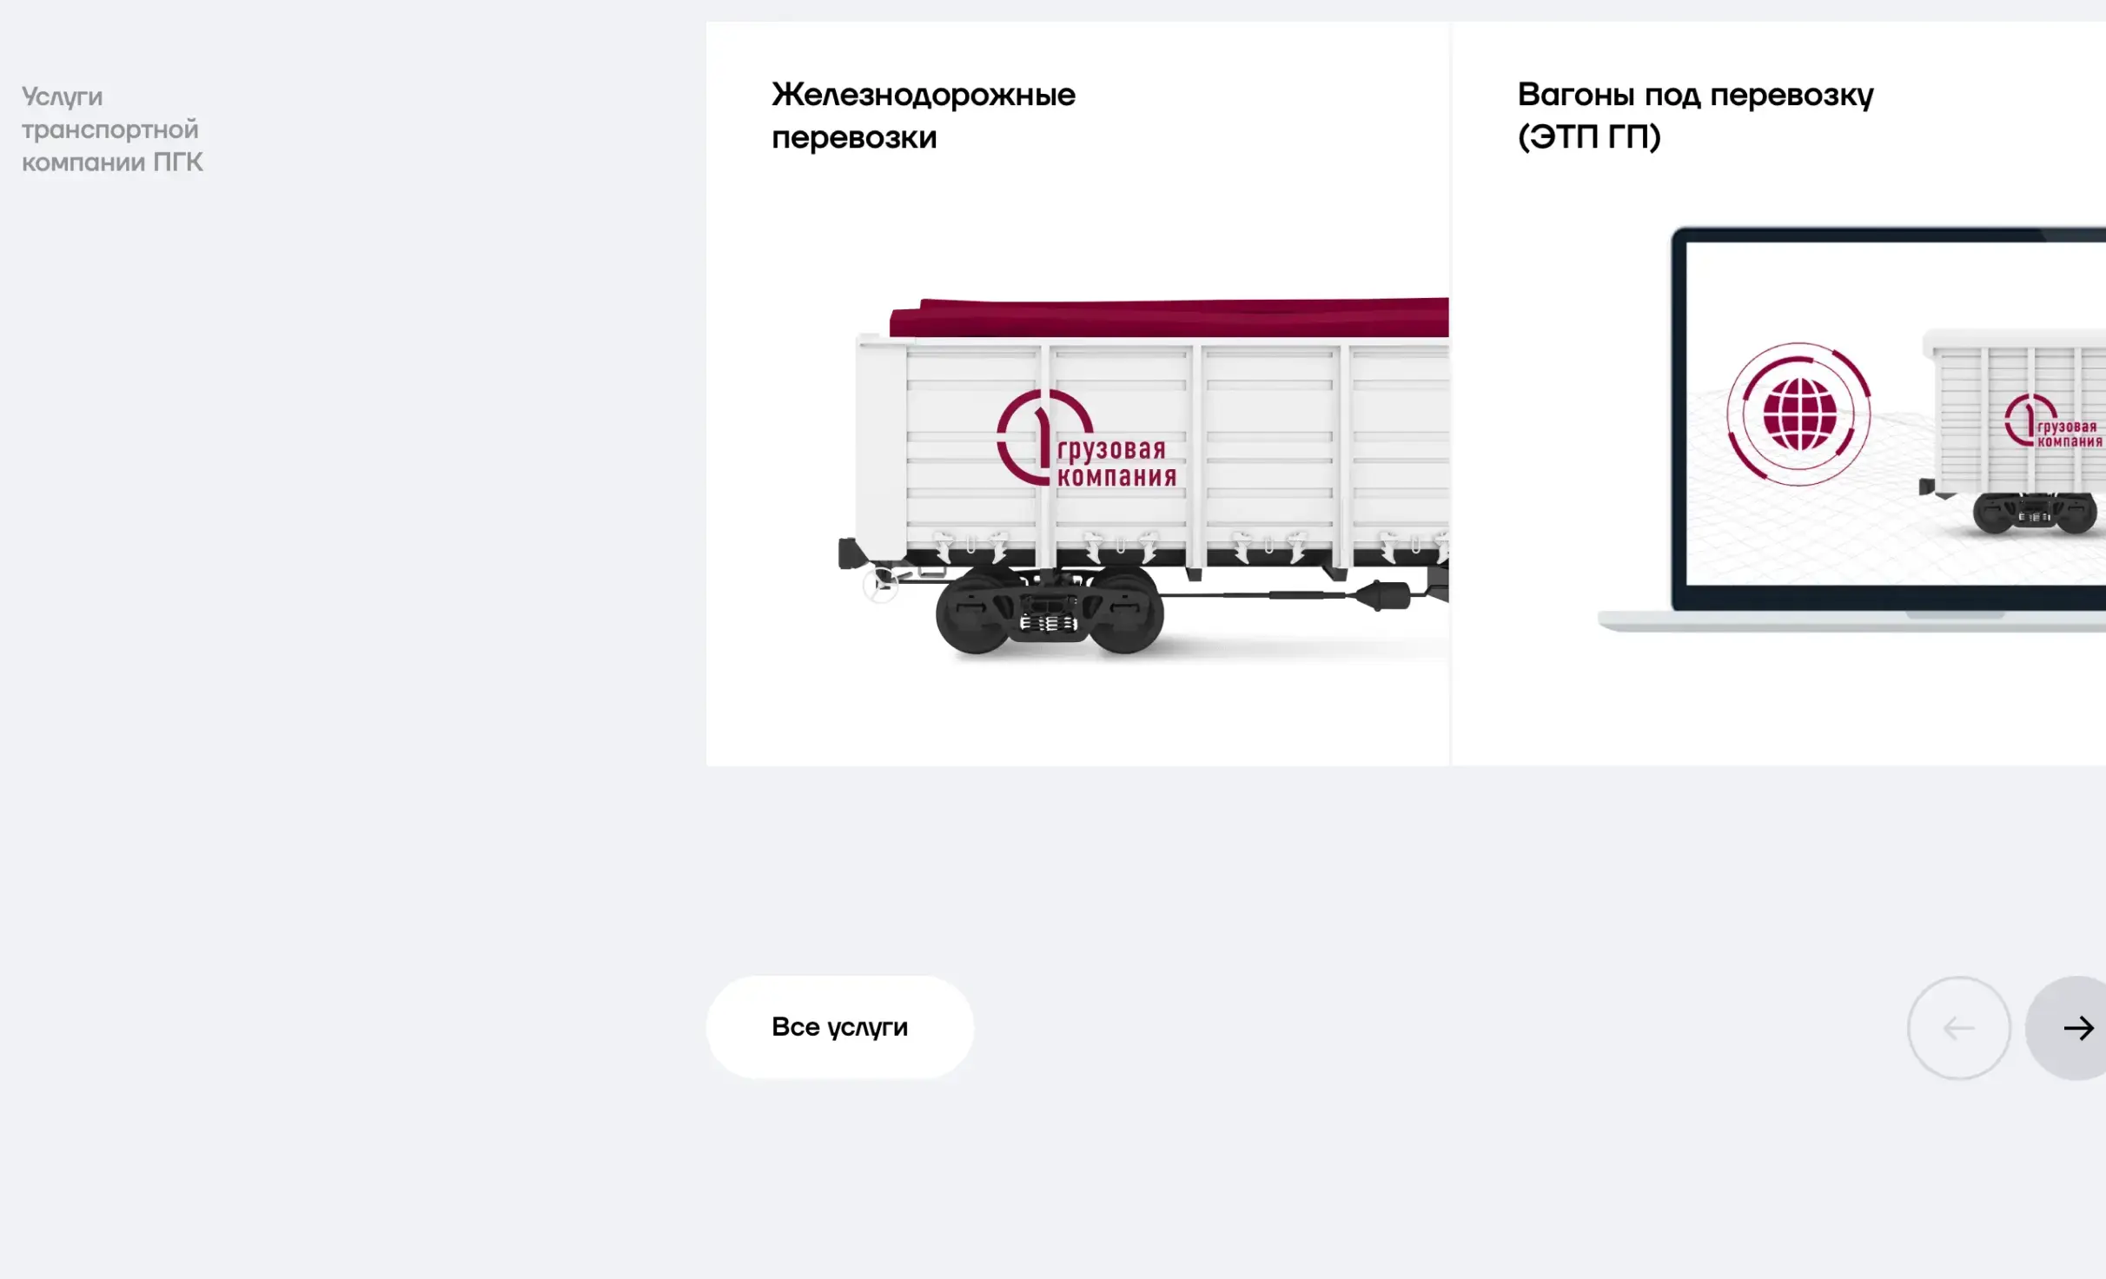Select the red cargo cover atop wagon
2106x1279 pixels.
[x=1169, y=317]
